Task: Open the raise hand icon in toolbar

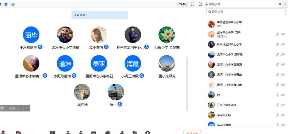Action: (122, 132)
